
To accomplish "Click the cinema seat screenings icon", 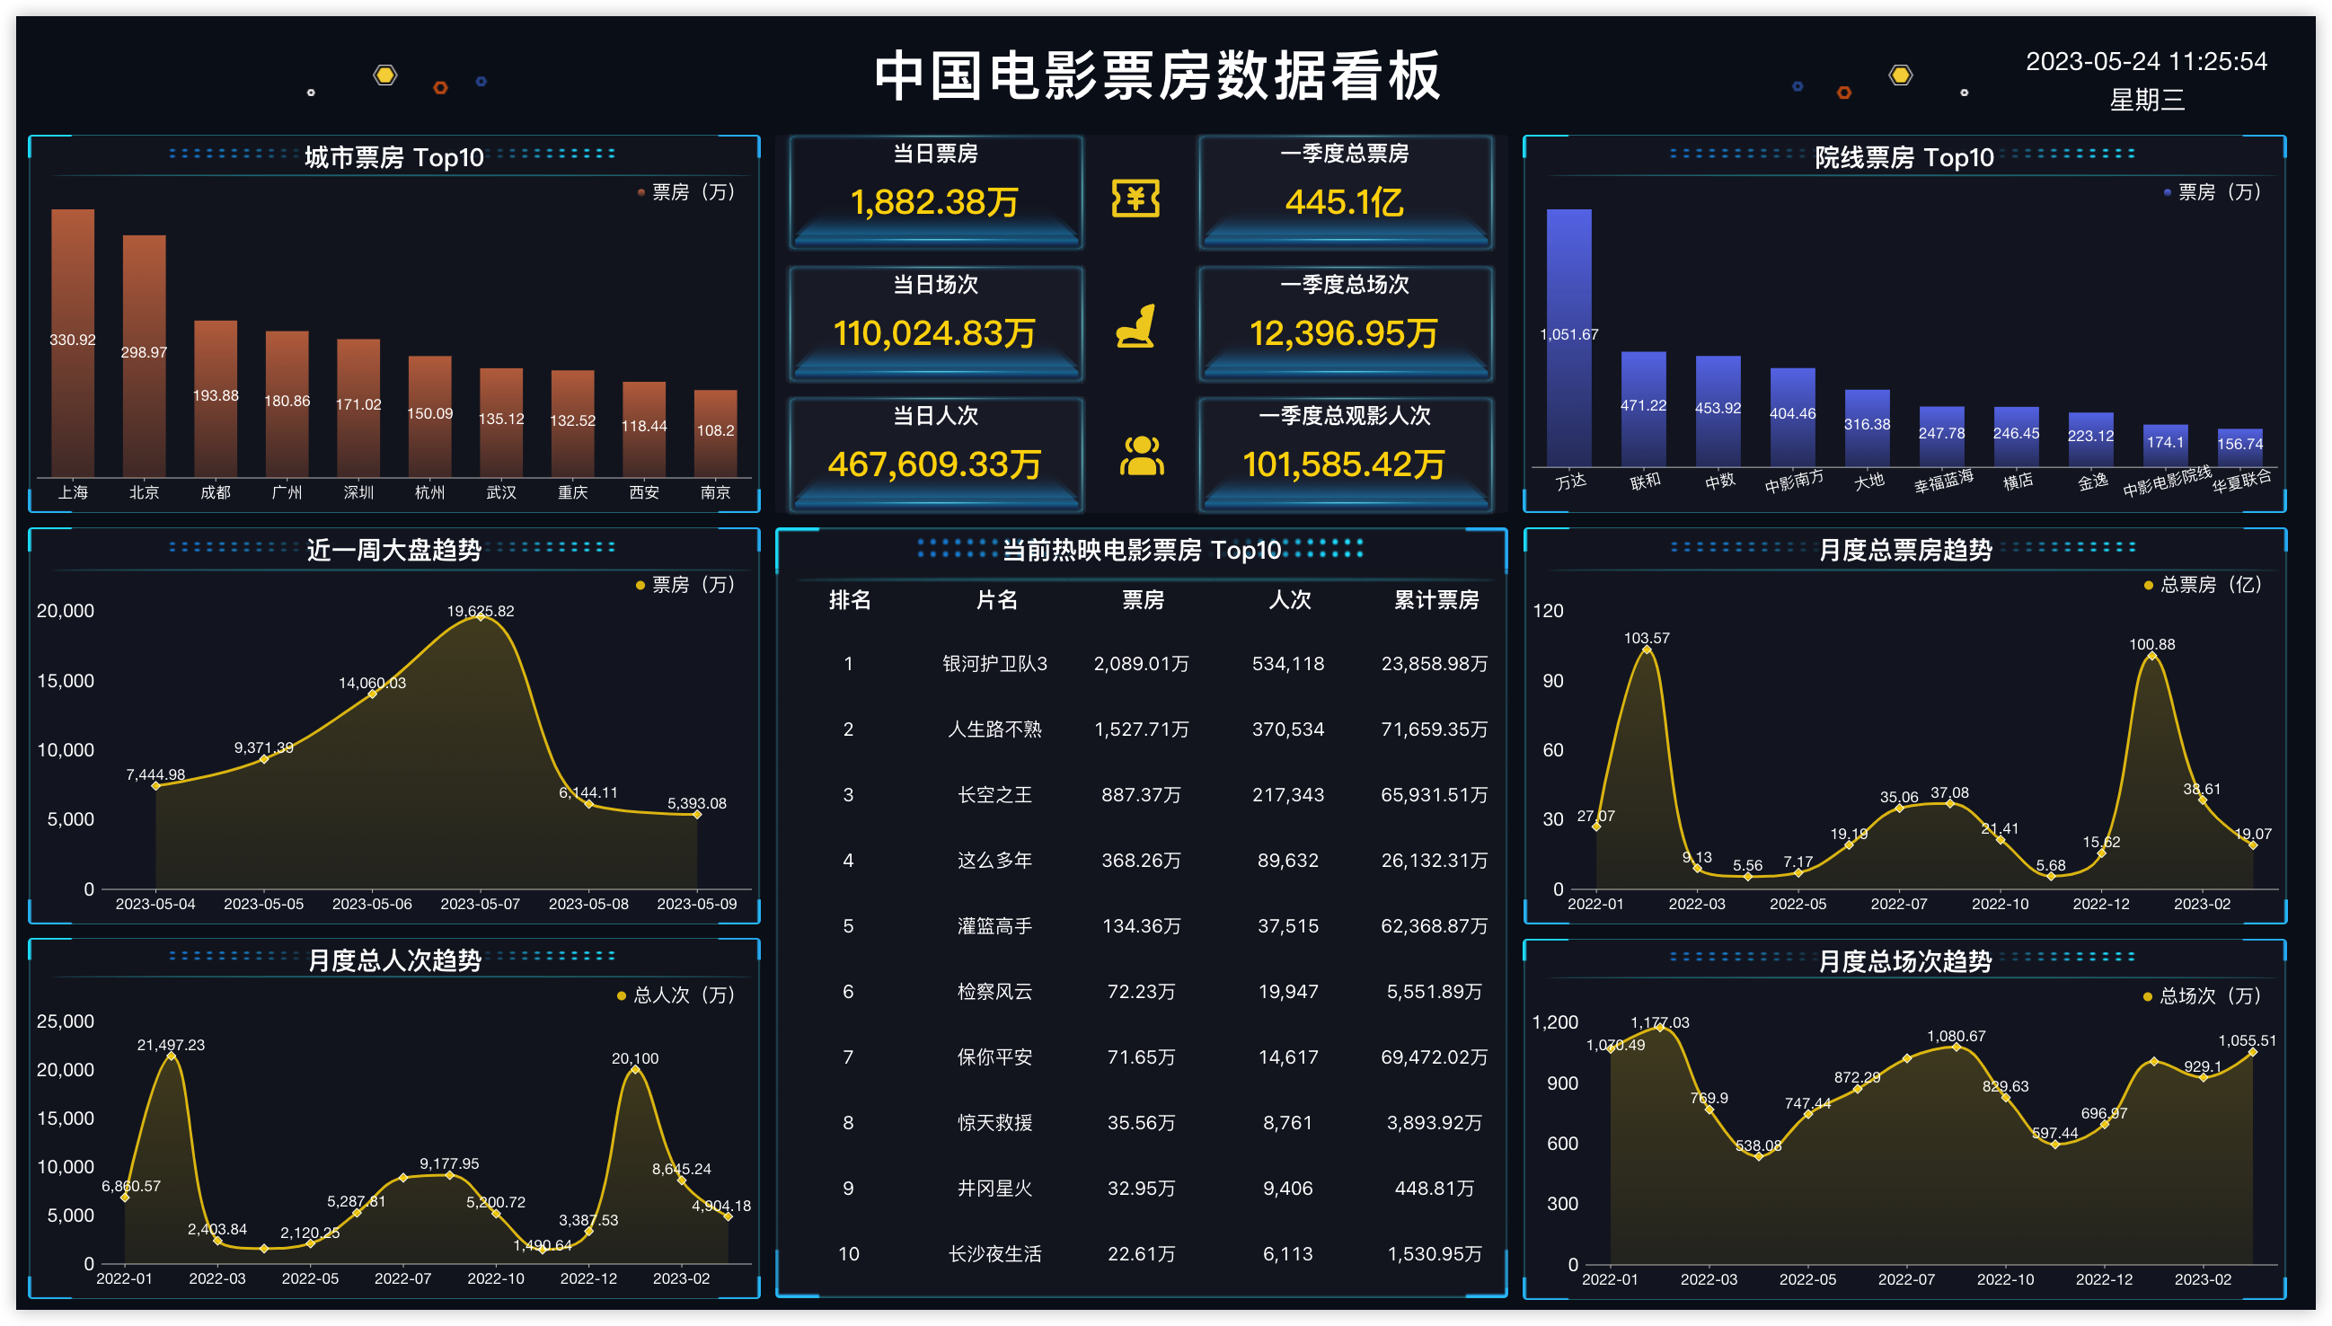I will pos(1135,326).
